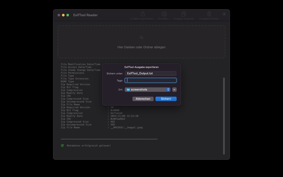Click the value "Deflated"
Image resolution: width=283 pixels, height=177 pixels.
[116, 113]
